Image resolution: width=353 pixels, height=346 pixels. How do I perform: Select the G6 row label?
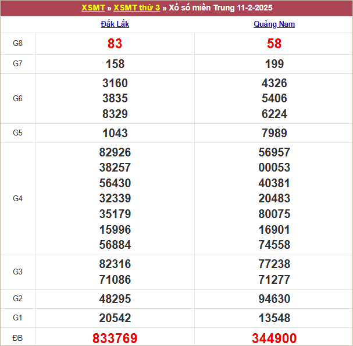click(17, 98)
